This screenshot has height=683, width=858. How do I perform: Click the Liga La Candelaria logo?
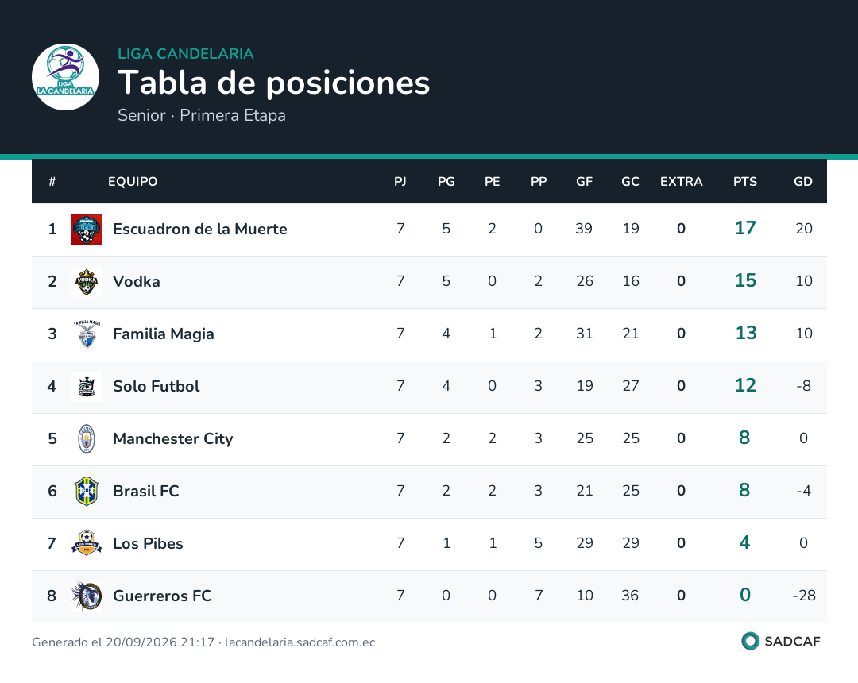click(65, 77)
